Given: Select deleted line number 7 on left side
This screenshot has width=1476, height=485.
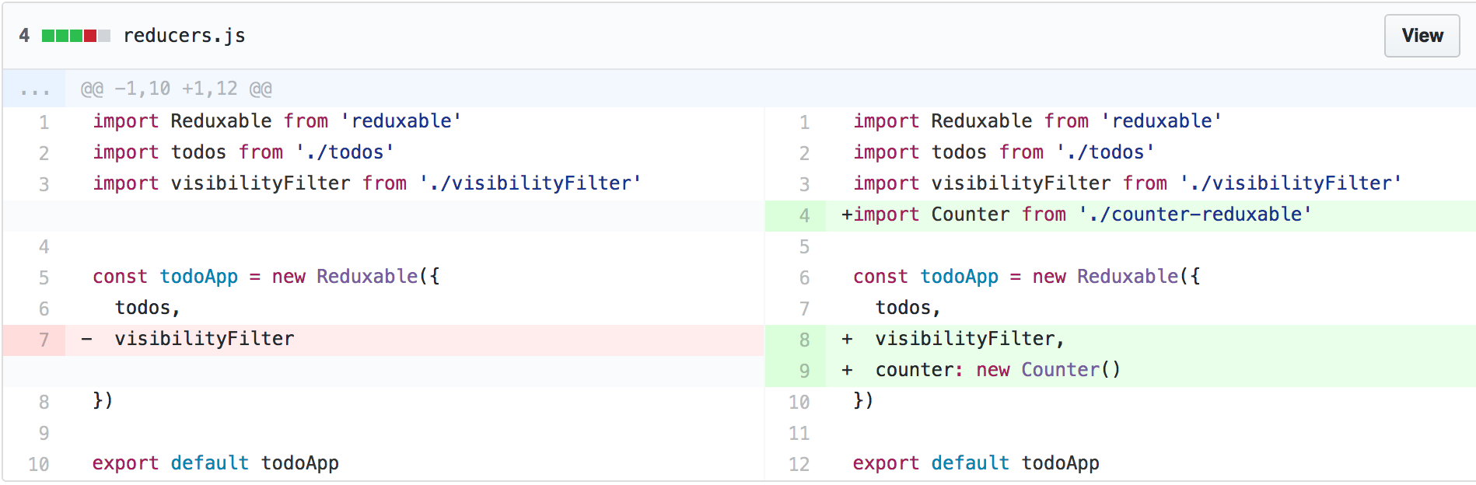Looking at the screenshot, I should tap(34, 340).
